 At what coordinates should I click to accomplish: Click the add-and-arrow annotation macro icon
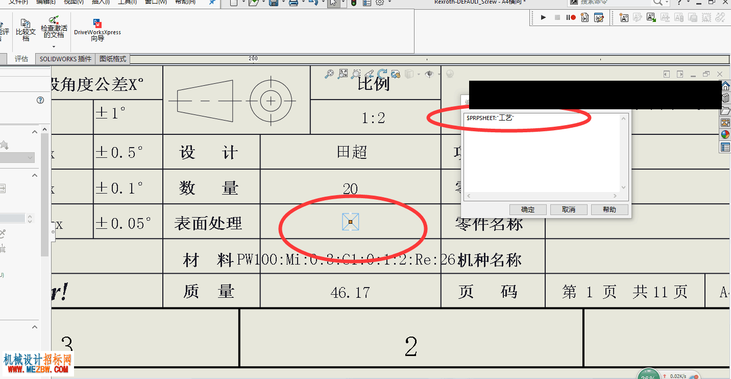(651, 17)
